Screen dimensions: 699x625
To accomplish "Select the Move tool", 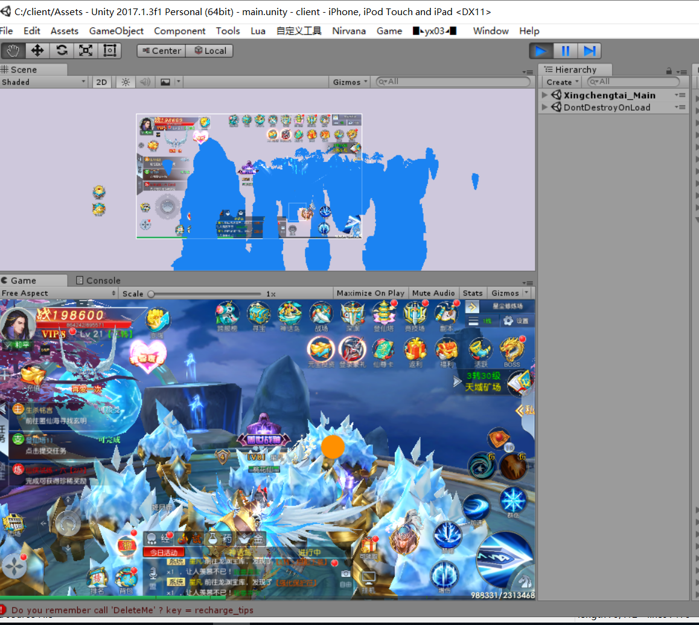I will point(37,51).
